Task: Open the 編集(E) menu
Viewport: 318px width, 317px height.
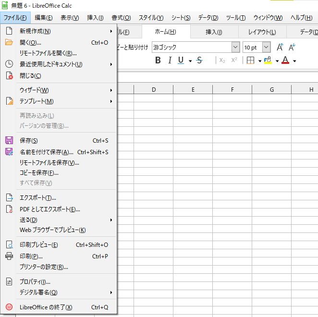Action: 43,18
